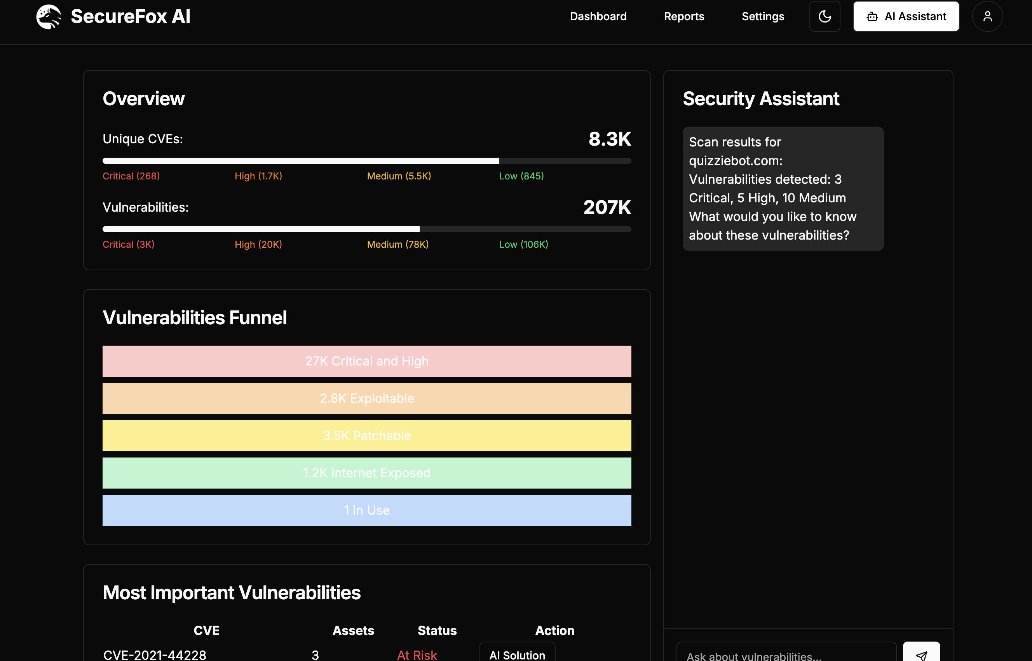Click the robot icon in AI Assistant button
Viewport: 1032px width, 661px height.
coord(872,17)
